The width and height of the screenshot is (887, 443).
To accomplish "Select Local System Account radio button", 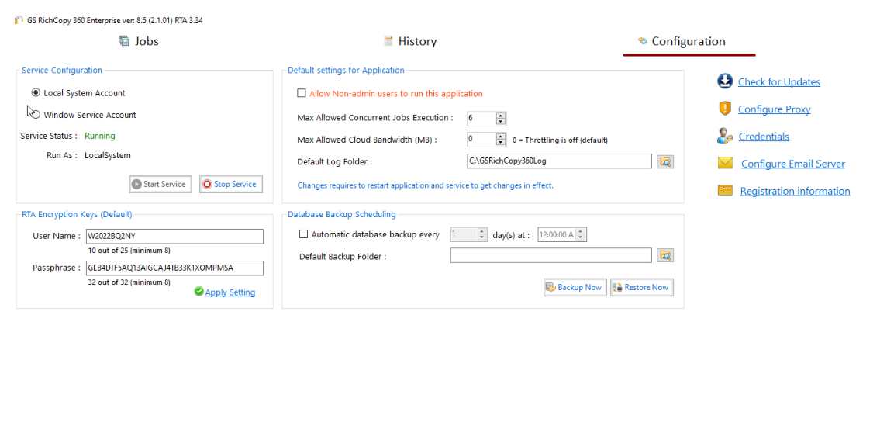I will point(36,93).
